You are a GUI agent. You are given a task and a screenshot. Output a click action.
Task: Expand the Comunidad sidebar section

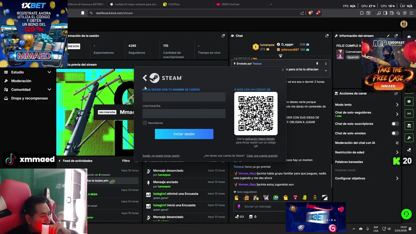(49, 89)
